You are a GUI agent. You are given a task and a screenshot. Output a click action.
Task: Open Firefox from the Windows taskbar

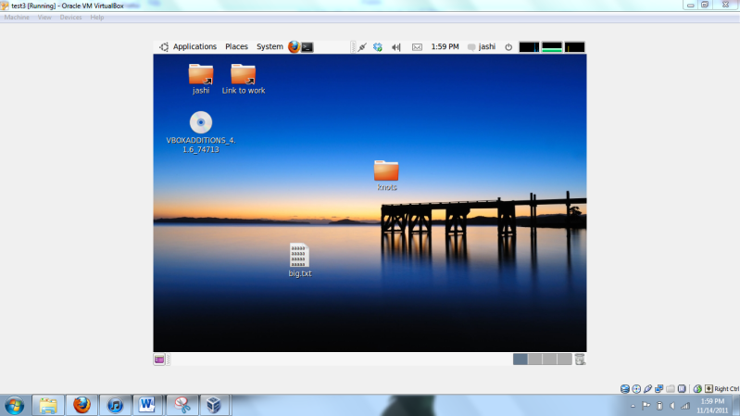[82, 405]
